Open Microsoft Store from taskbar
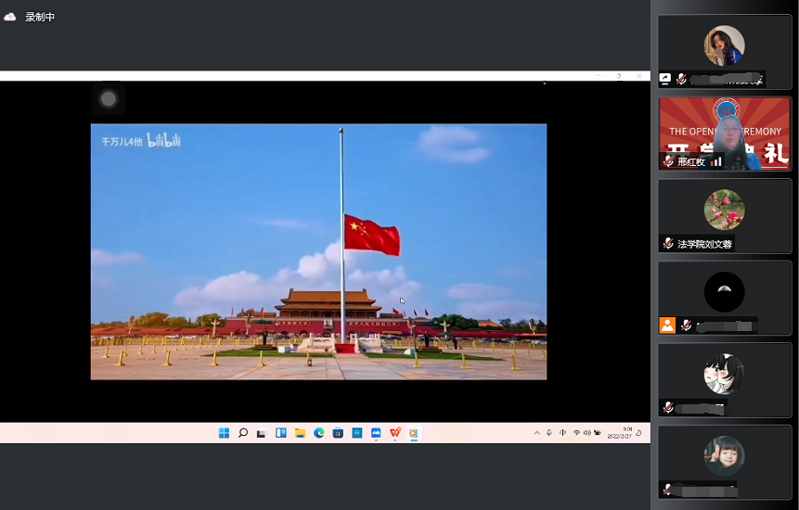799x510 pixels. pyautogui.click(x=338, y=433)
